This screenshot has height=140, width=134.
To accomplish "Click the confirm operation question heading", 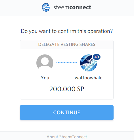I will click(x=67, y=31).
